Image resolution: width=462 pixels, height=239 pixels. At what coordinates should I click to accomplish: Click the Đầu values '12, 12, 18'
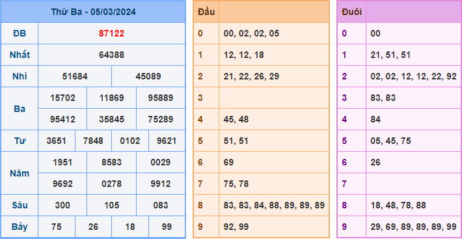pos(243,55)
